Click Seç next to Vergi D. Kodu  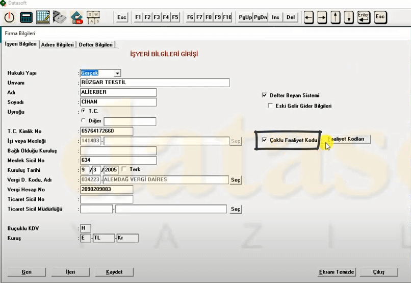point(236,180)
